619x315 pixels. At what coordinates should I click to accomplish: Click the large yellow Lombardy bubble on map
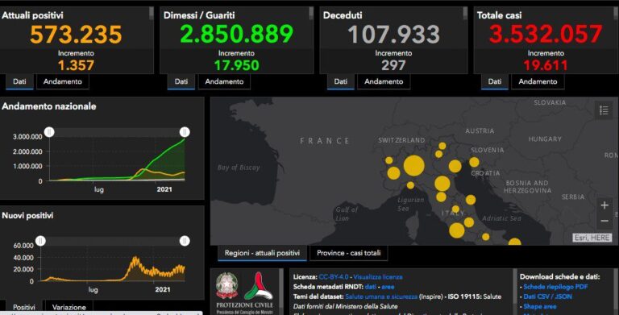click(x=413, y=166)
